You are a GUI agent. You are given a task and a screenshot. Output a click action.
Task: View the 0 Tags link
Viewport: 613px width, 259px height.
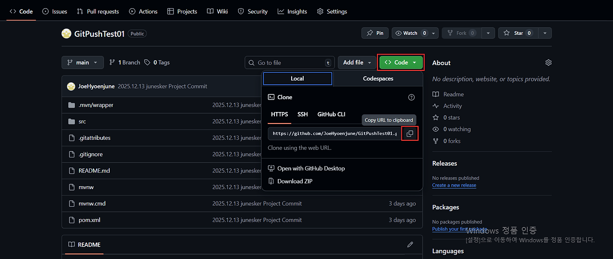(157, 63)
